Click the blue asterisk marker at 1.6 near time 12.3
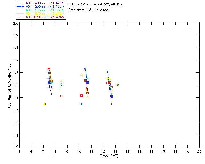 tap(108, 72)
